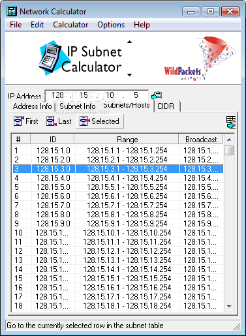This screenshot has width=246, height=336.
Task: Open the Help menu
Action: click(x=142, y=25)
